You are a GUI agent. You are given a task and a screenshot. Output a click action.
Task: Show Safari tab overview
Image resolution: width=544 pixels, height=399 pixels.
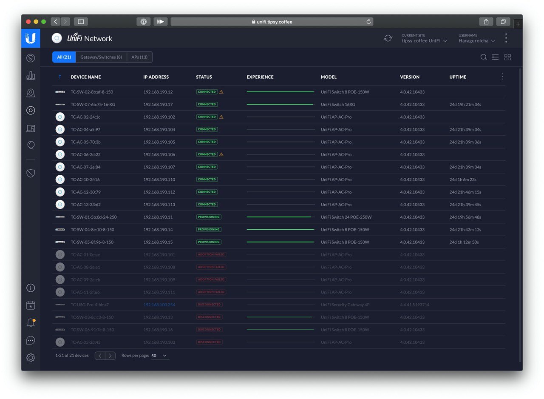(x=503, y=22)
